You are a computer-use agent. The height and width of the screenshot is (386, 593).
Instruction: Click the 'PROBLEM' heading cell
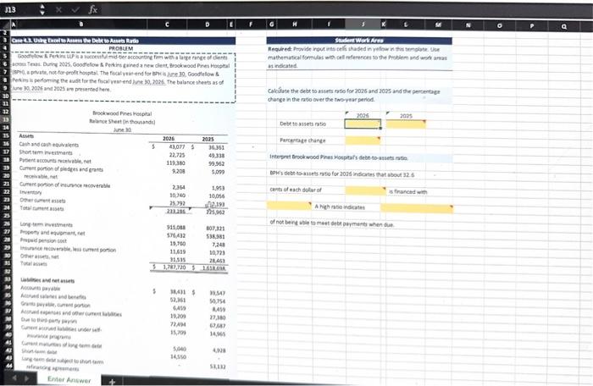(121, 48)
